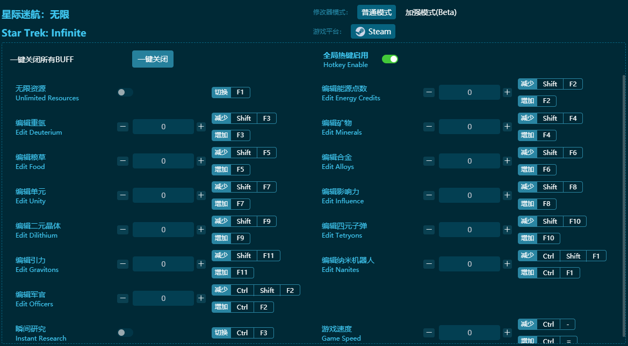
Task: Select the Steam platform button
Action: [x=373, y=32]
